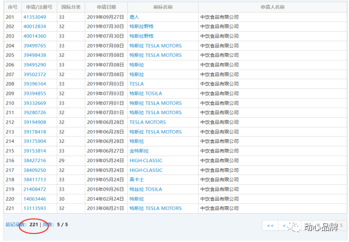Select class 30 in row 220
The height and width of the screenshot is (242, 349).
pyautogui.click(x=62, y=199)
